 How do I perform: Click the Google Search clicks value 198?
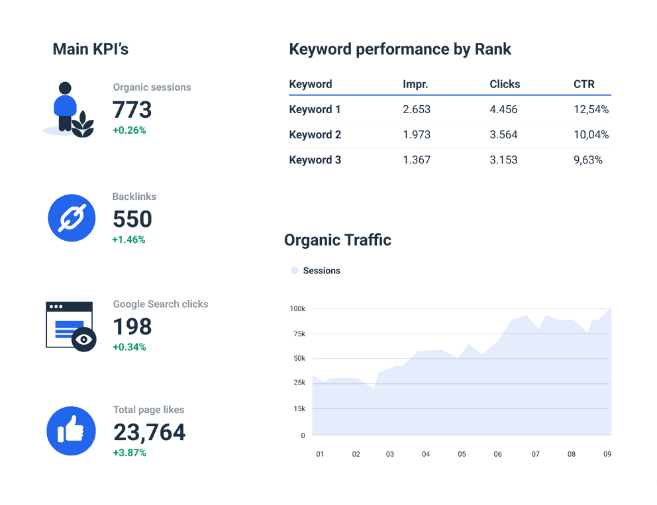pos(132,326)
